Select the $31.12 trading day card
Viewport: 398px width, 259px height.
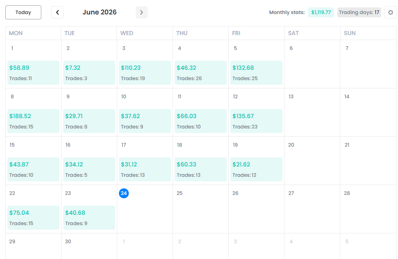pos(145,169)
